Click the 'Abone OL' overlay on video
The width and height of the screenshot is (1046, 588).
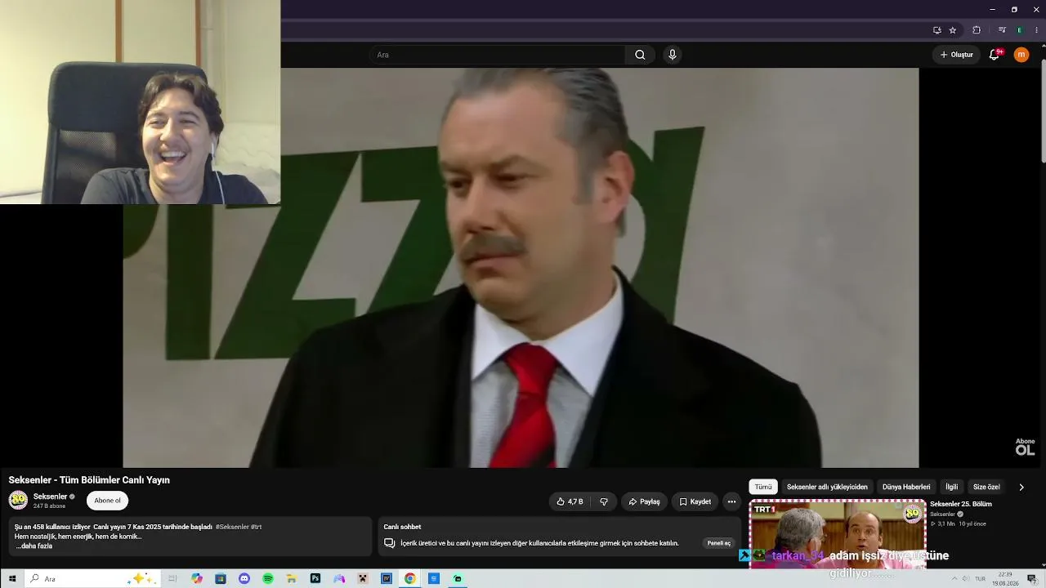(1025, 447)
